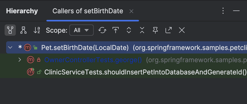Image resolution: width=247 pixels, height=104 pixels.
Task: Select the Callers of setBirthDate tab
Action: (x=88, y=11)
